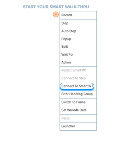Screen dimensions: 115x144
Task: Choose the Wait For entry
Action: tap(78, 54)
